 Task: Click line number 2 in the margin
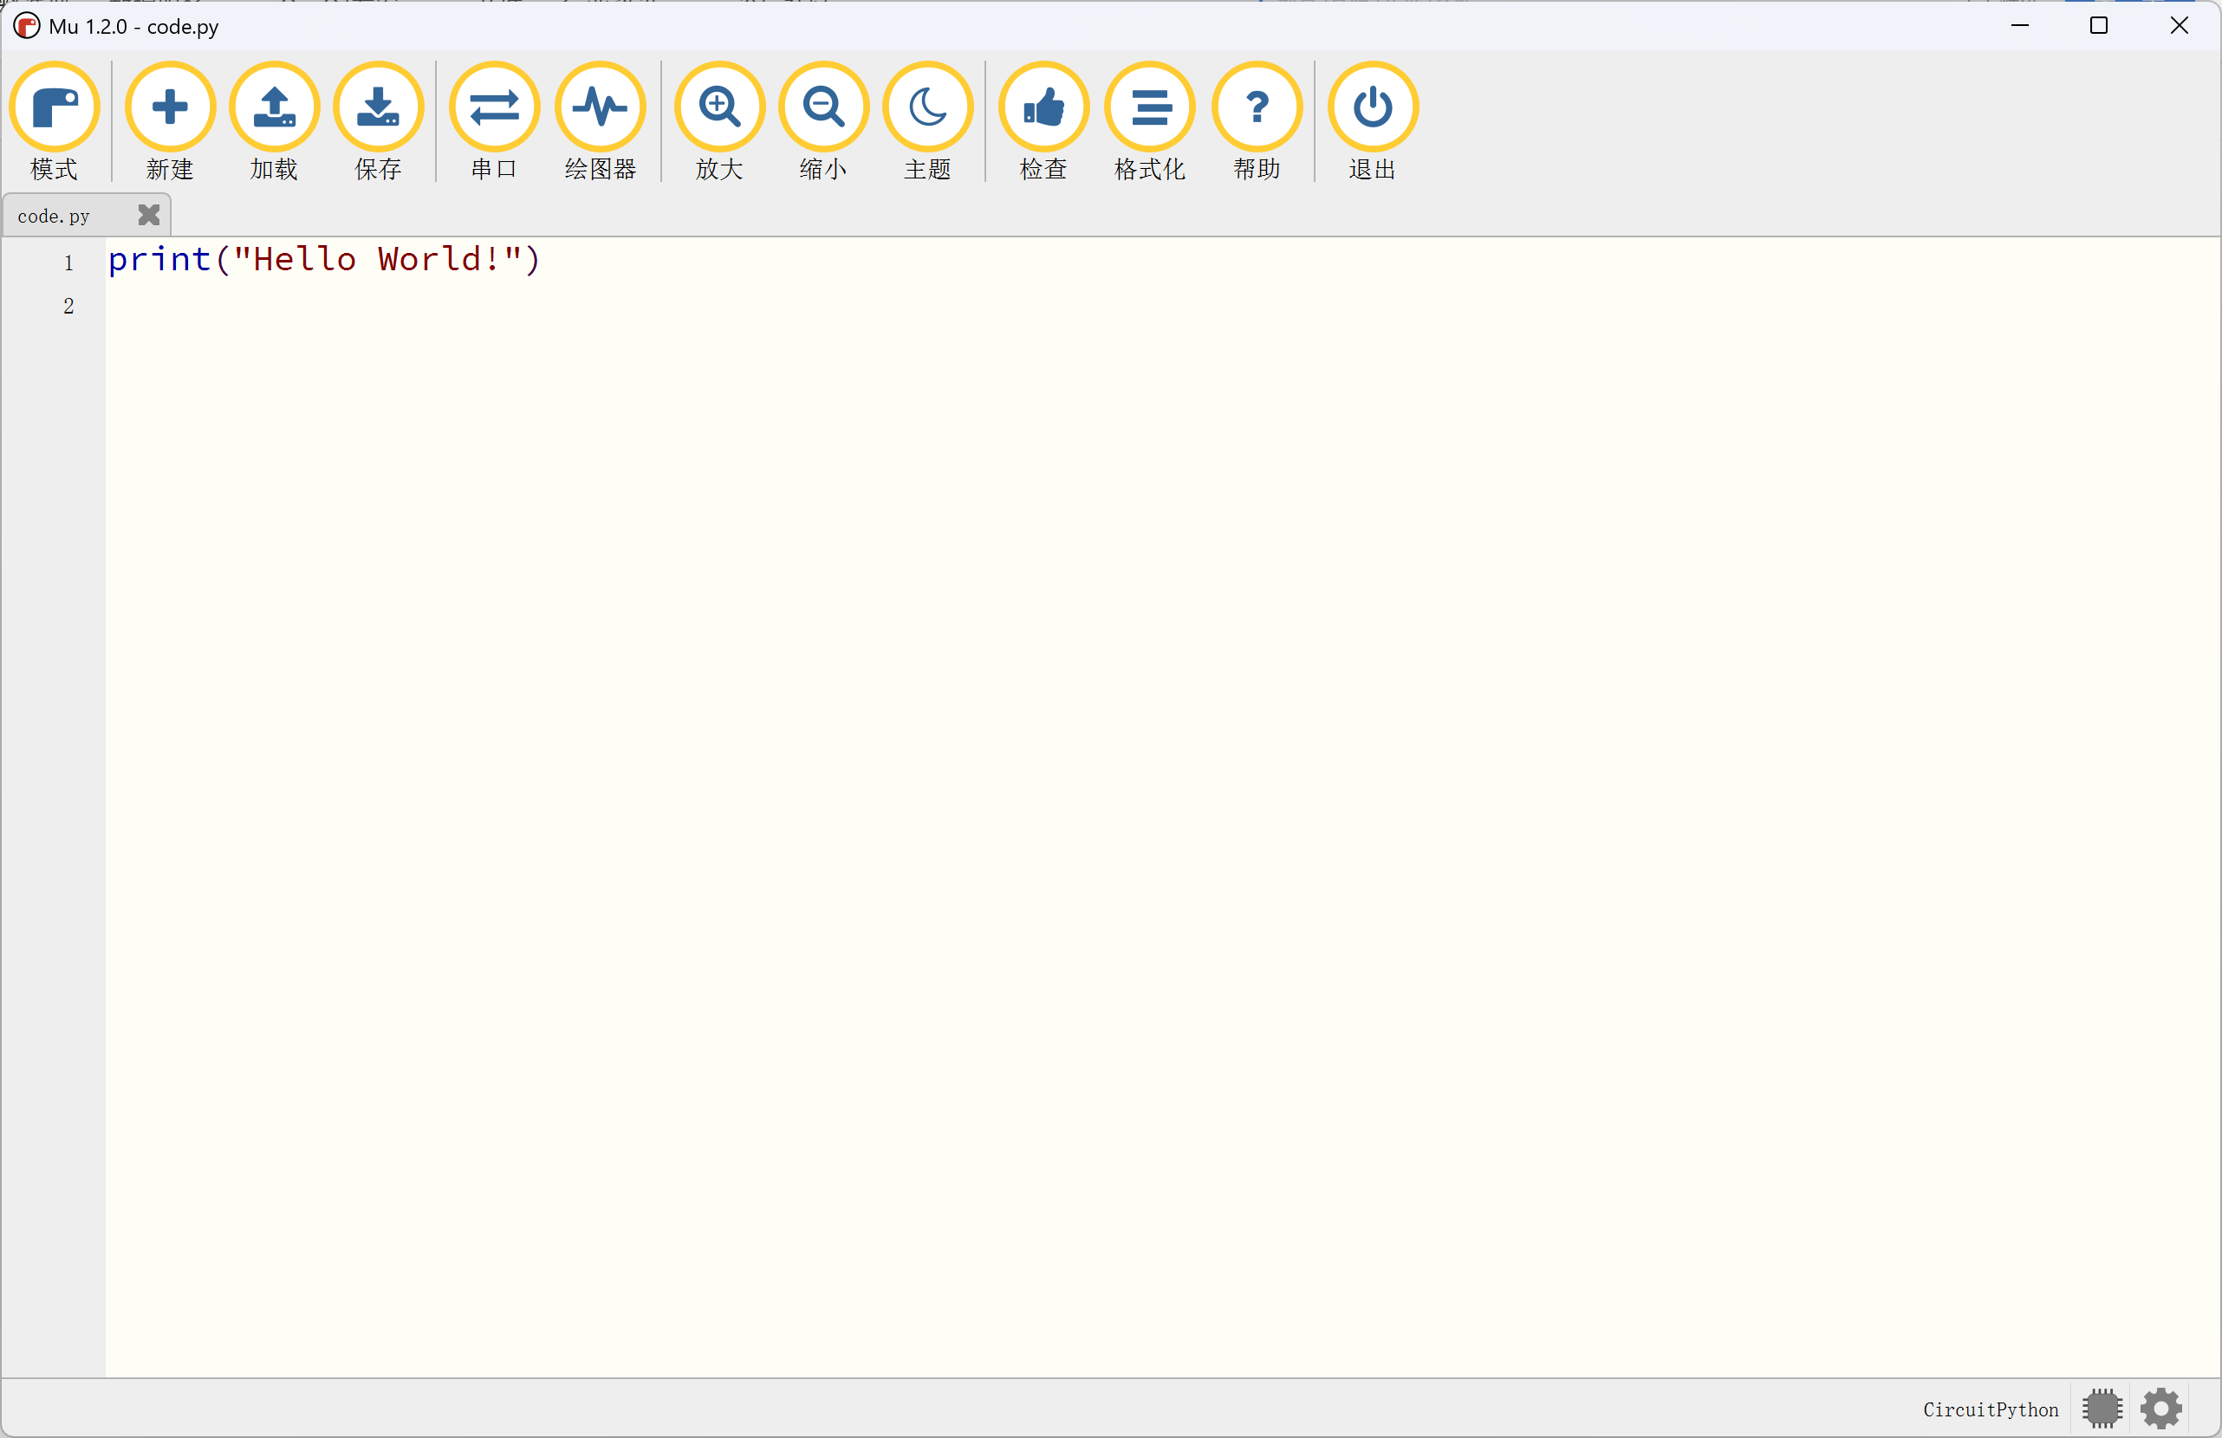(68, 306)
